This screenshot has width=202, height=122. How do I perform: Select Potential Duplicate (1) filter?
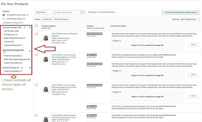coord(13,56)
